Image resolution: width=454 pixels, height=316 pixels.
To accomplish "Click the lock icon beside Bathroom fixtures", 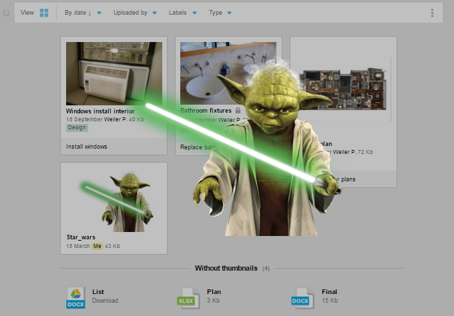I will [238, 111].
